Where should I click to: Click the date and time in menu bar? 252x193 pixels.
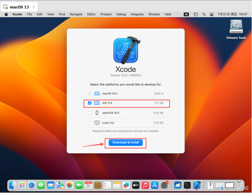232,14
